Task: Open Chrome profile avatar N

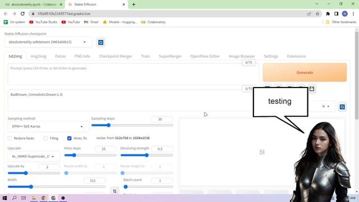Action: (344, 13)
